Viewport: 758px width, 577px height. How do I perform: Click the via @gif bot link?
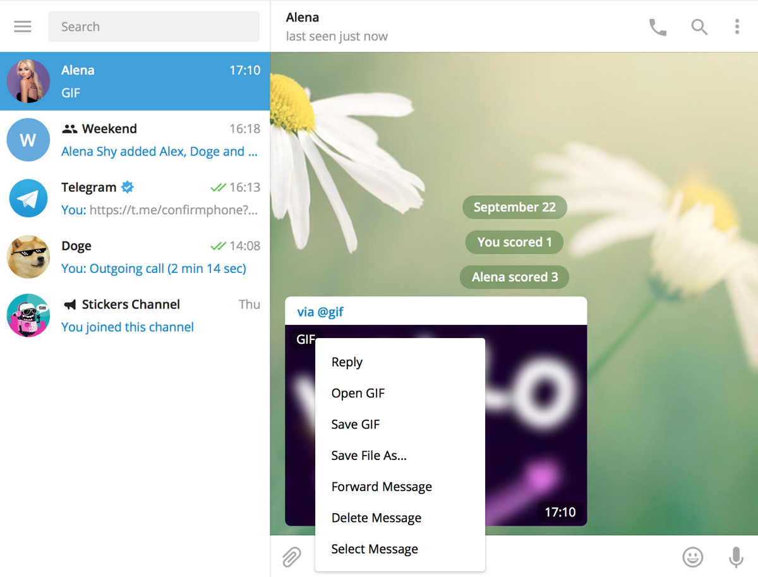tap(320, 312)
